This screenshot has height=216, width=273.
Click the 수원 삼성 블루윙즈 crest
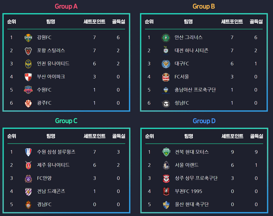click(x=28, y=152)
